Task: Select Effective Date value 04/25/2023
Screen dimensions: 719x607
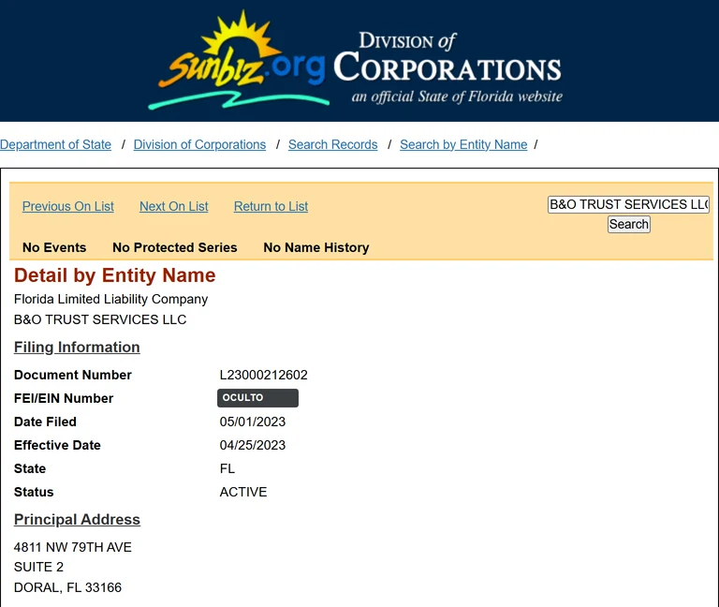Action: [253, 445]
